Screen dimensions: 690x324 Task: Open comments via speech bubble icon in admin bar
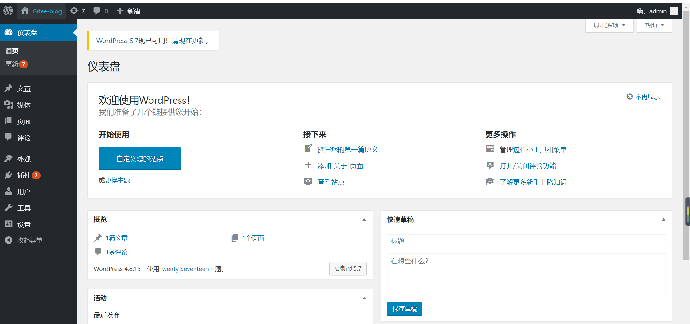tap(96, 11)
